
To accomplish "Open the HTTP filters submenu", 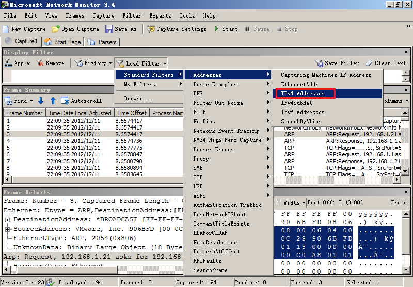I will 228,112.
